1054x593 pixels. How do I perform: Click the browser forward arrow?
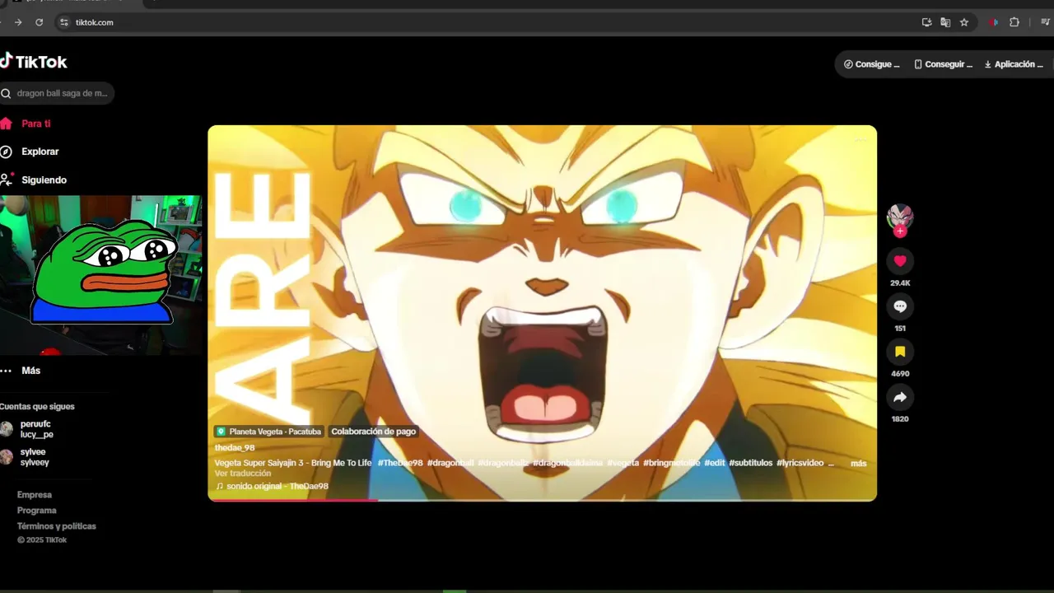[18, 22]
